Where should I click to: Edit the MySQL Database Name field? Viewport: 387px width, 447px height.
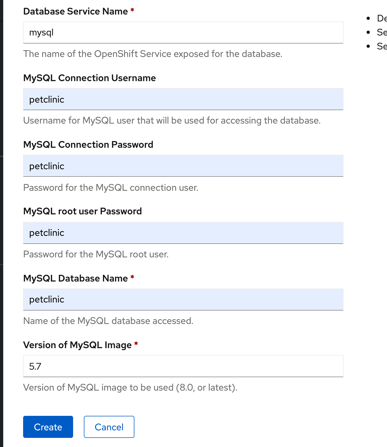pyautogui.click(x=183, y=300)
